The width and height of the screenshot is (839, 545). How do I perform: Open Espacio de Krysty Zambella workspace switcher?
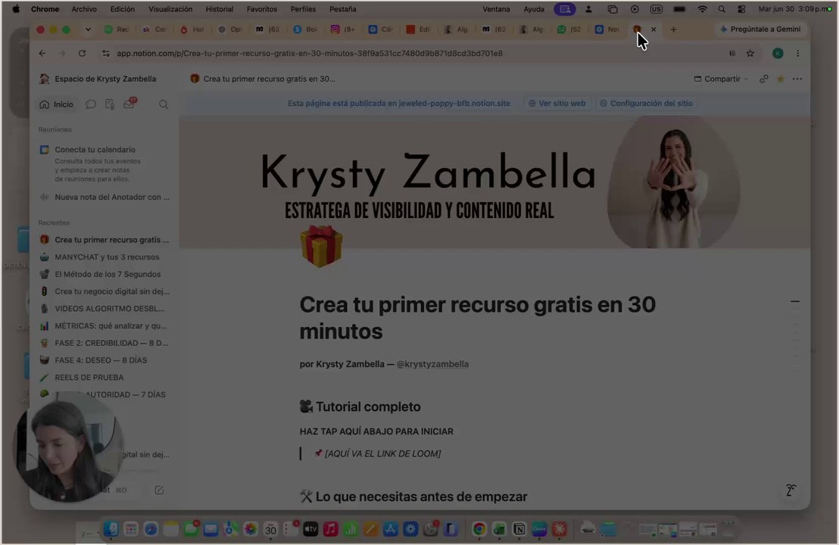98,79
